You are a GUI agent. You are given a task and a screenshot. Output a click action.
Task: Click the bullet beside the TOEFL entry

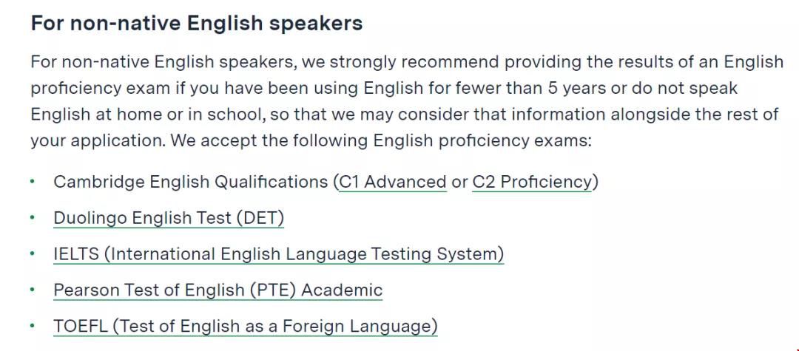(33, 325)
